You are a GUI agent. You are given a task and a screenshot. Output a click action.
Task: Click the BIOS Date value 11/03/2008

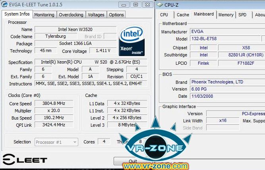click(x=228, y=96)
